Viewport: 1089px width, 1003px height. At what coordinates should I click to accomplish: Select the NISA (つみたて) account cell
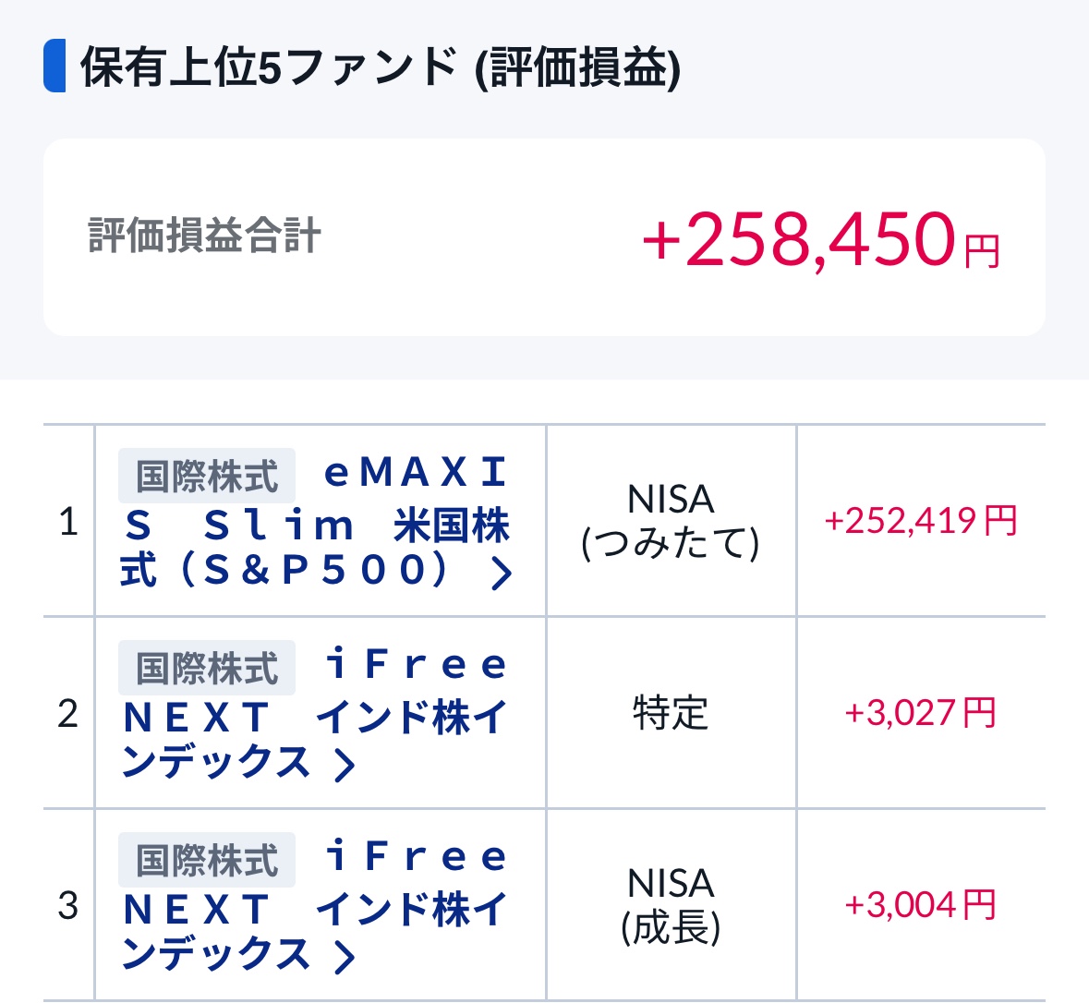pyautogui.click(x=671, y=521)
